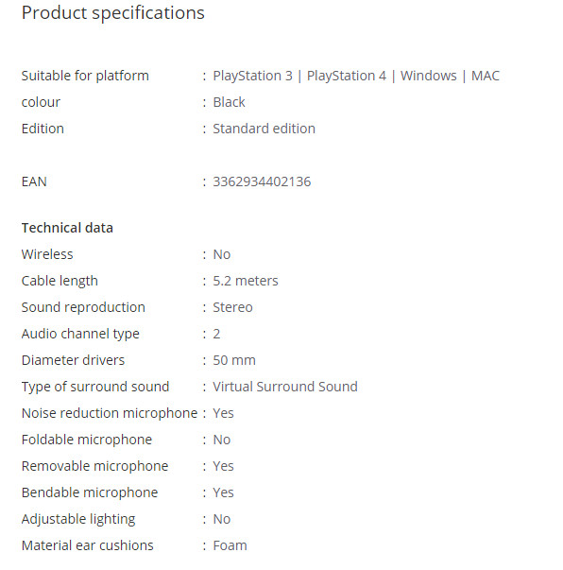The width and height of the screenshot is (563, 570).
Task: Click the Technical data section heading
Action: pyautogui.click(x=67, y=228)
